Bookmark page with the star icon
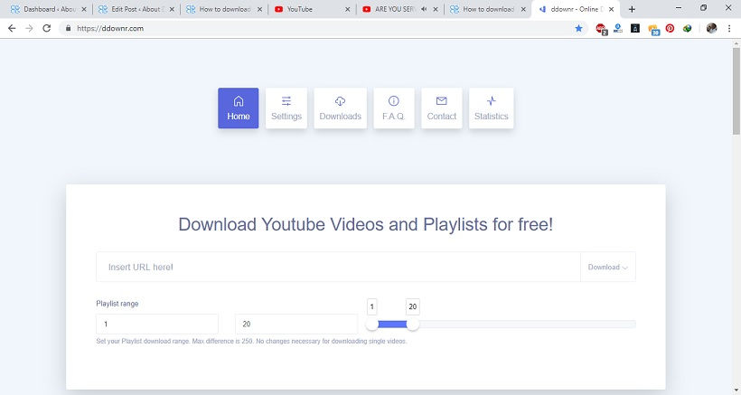741x395 pixels. (x=578, y=28)
